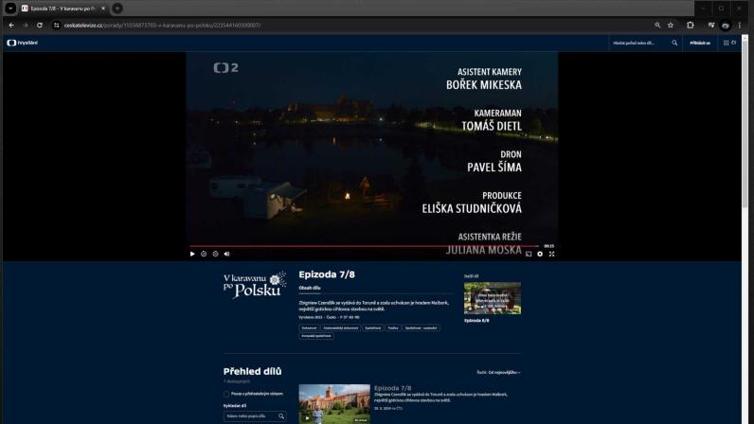Toggle the accessible-viewing-only episodes checkbox
754x424 pixels.
click(226, 395)
